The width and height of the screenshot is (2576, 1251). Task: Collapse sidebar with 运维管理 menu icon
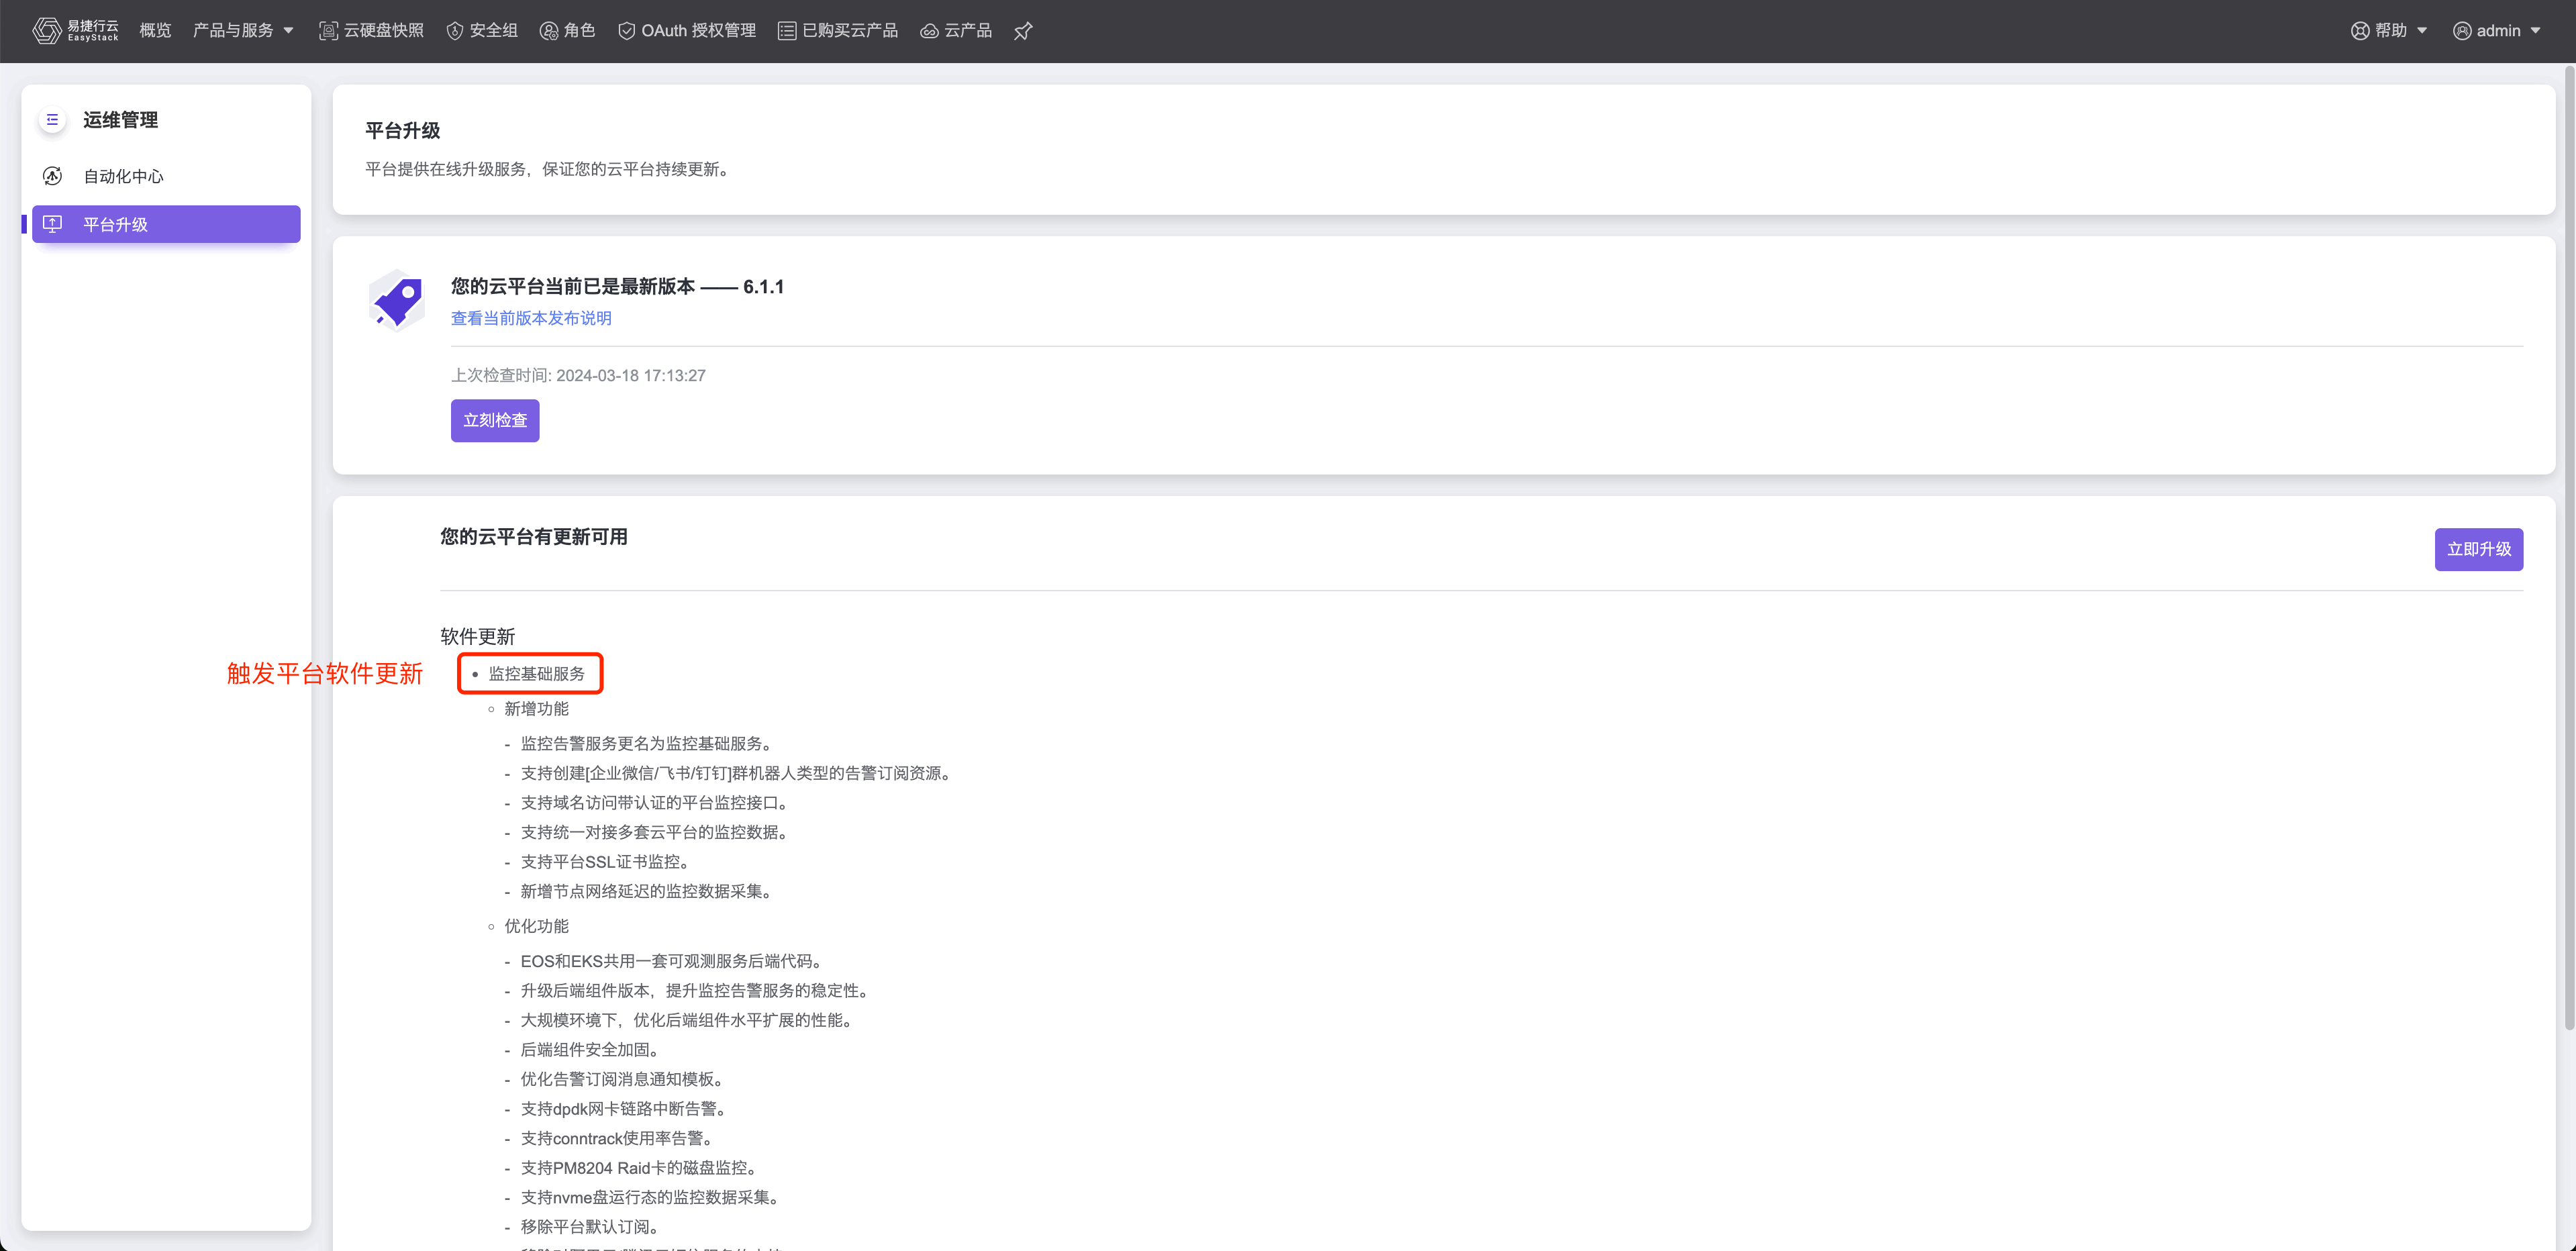pyautogui.click(x=53, y=120)
